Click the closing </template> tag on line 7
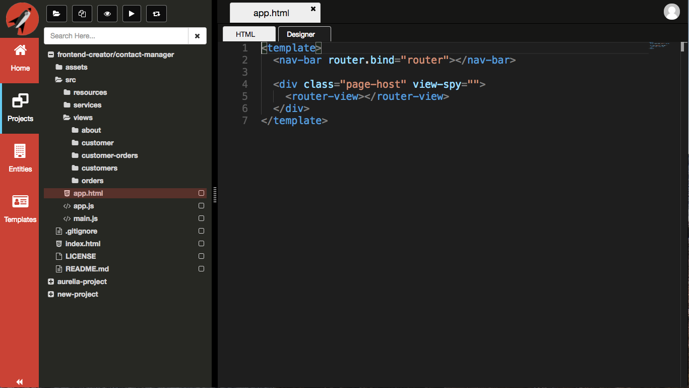This screenshot has height=388, width=689. 294,121
